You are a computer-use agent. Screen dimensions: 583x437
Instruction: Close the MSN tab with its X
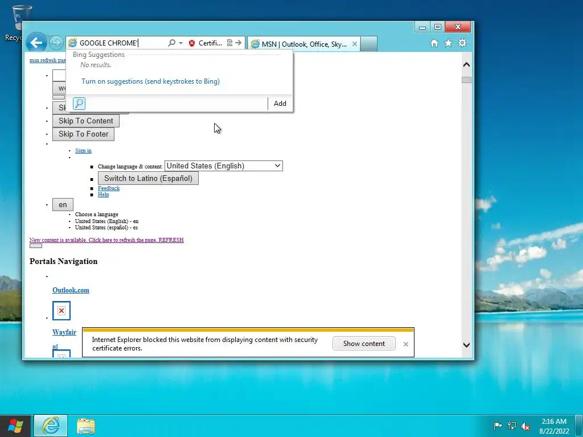(355, 44)
